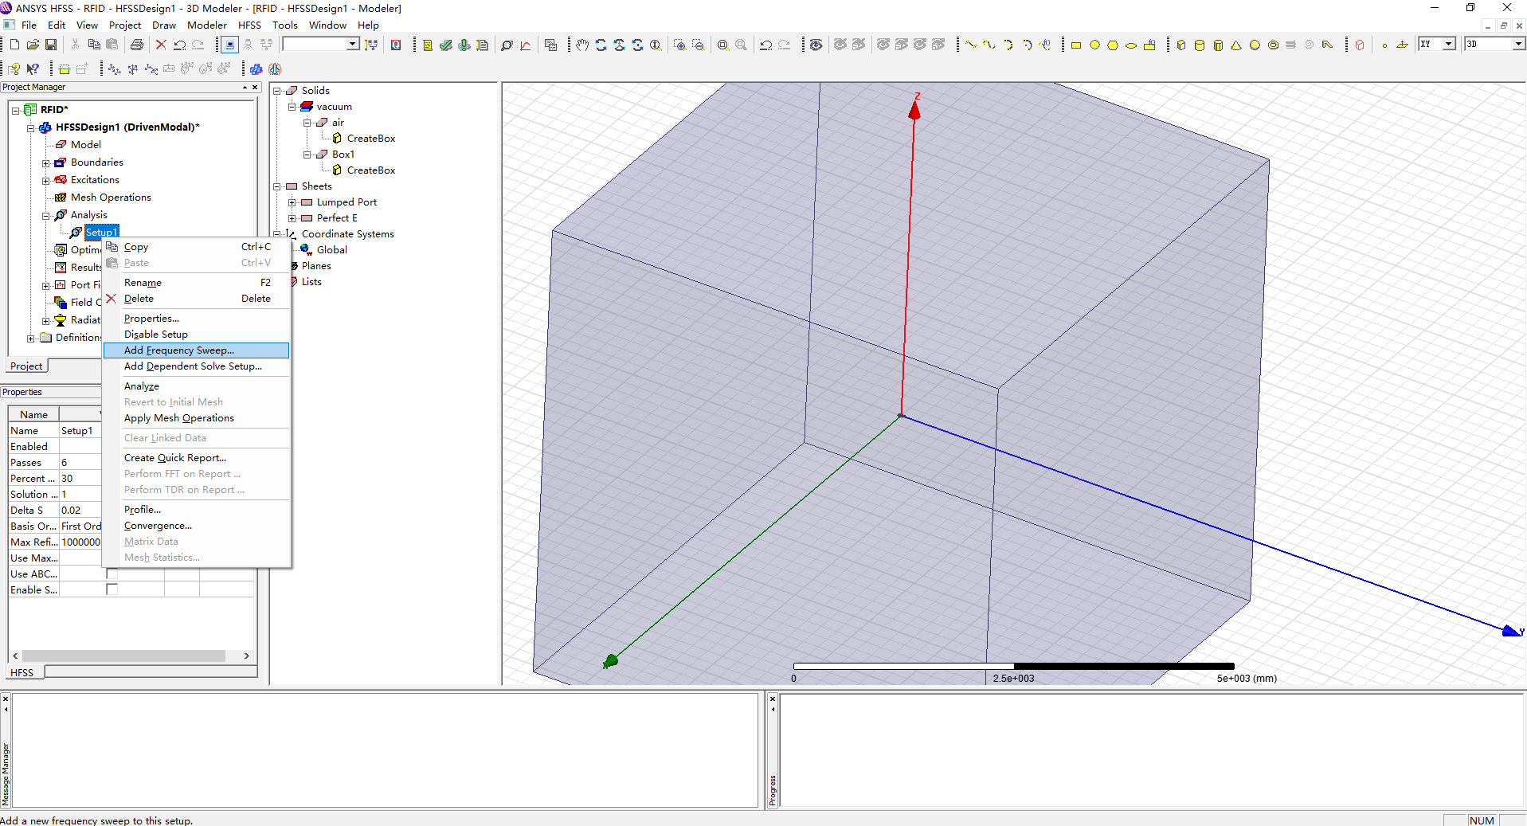The image size is (1527, 826).
Task: Click the Validate green checkmark toolbar icon
Action: tap(446, 45)
